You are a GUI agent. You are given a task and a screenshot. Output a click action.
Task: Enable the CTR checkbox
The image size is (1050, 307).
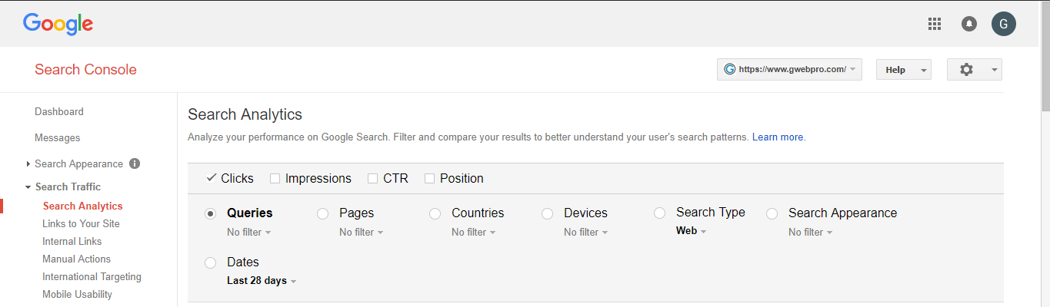[372, 179]
